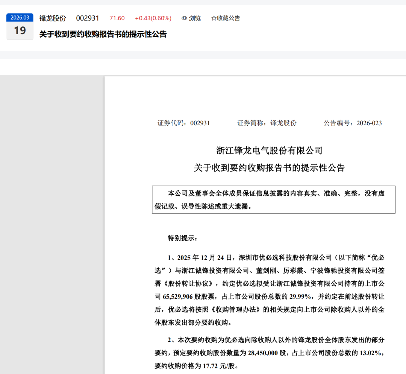Click the stock price 71.60
Screen dimensions: 406x374
(x=117, y=18)
